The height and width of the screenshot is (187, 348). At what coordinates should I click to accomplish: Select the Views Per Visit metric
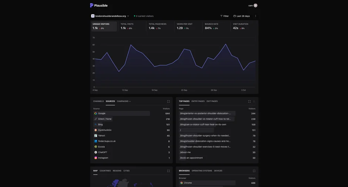(188, 26)
